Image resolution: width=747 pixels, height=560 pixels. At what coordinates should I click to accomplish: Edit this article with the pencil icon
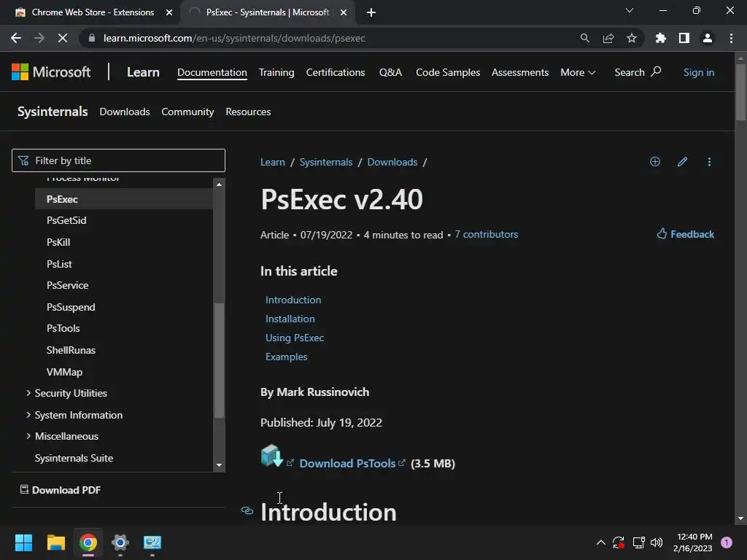(x=682, y=161)
